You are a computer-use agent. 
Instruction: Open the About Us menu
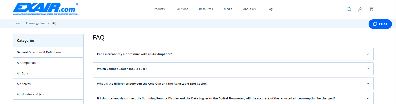pos(249,9)
